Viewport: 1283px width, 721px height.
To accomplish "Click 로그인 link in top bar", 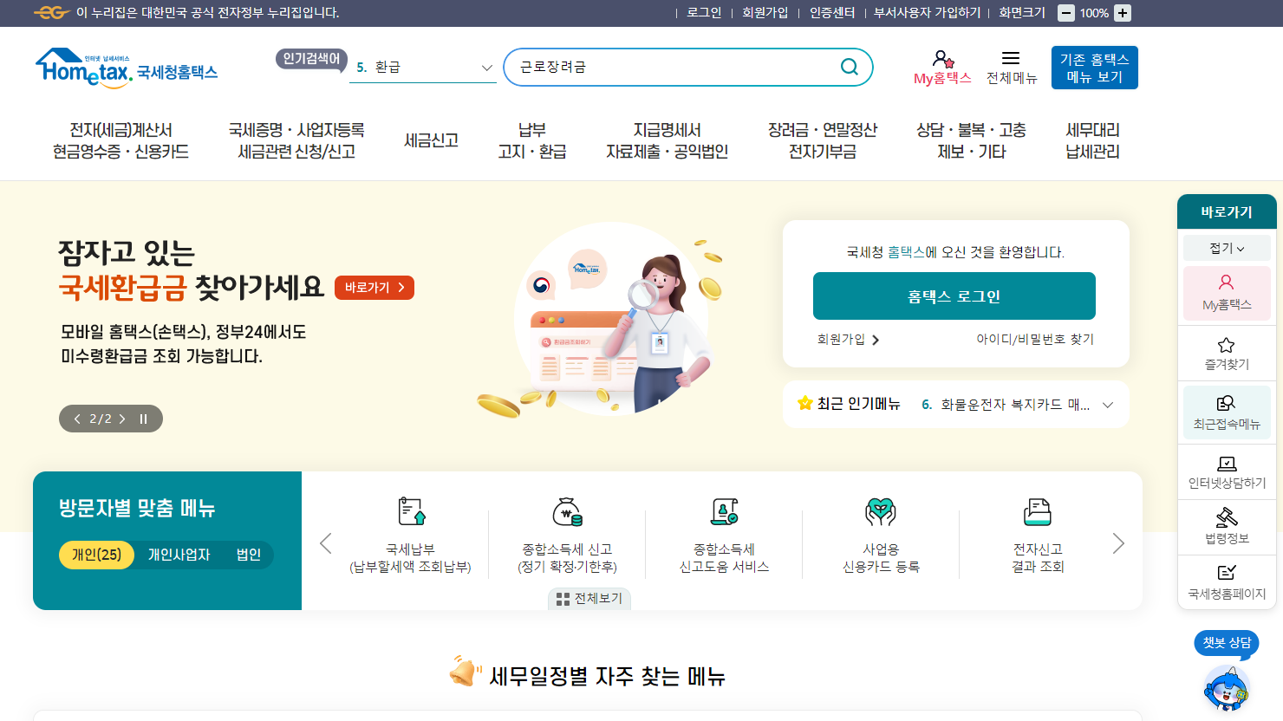I will point(704,13).
